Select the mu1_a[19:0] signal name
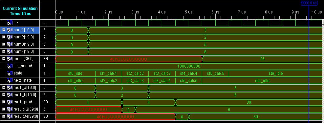This screenshot has width=324, height=123. pos(25,88)
